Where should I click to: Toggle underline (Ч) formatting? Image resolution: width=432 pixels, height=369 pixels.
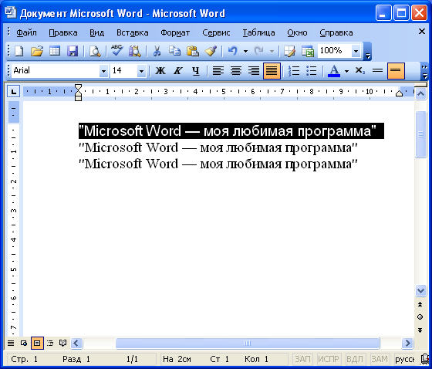(196, 71)
